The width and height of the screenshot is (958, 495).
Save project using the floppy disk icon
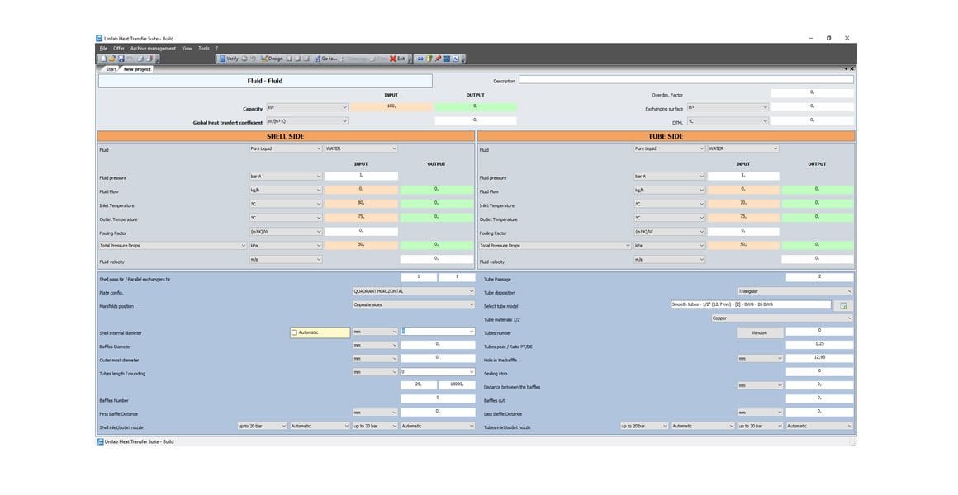(x=121, y=59)
